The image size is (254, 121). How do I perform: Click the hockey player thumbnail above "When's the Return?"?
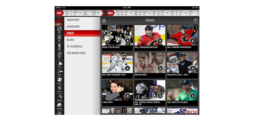(x=117, y=35)
